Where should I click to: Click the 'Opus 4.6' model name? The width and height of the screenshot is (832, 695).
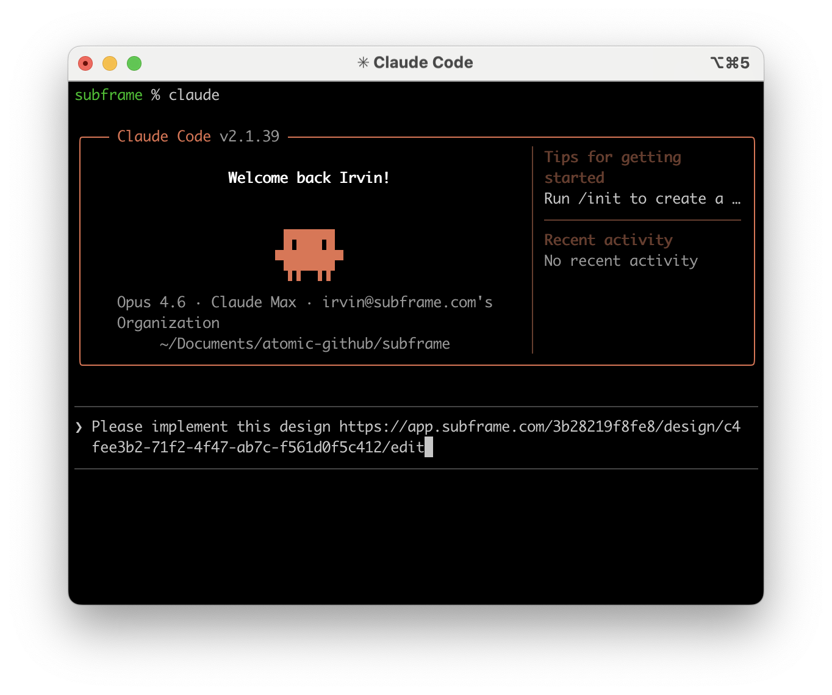tap(151, 302)
